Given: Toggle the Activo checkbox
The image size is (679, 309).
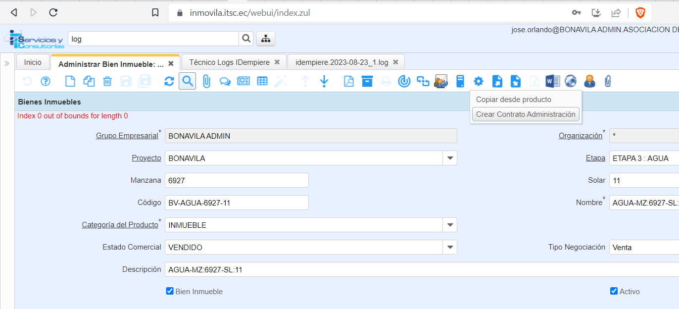Looking at the screenshot, I should point(614,291).
